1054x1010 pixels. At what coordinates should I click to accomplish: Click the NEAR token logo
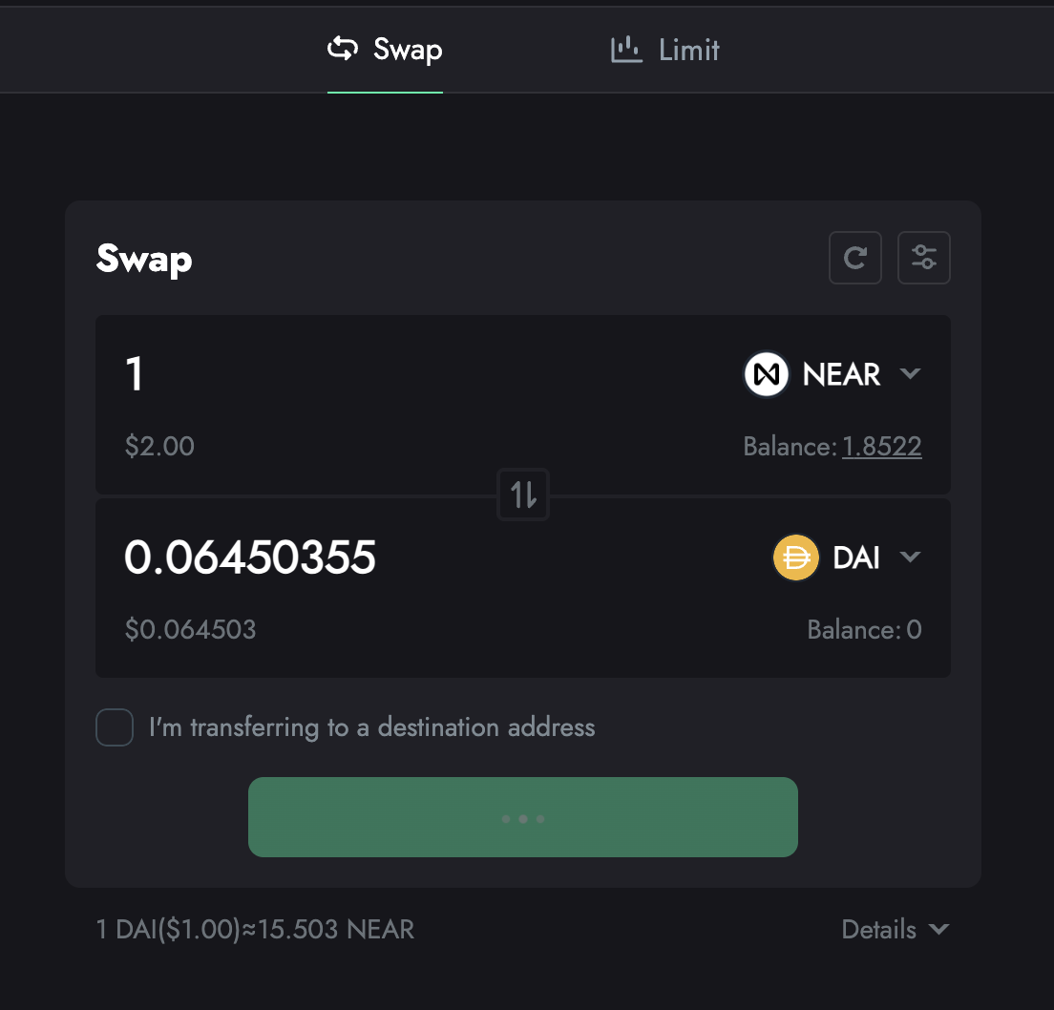tap(767, 374)
